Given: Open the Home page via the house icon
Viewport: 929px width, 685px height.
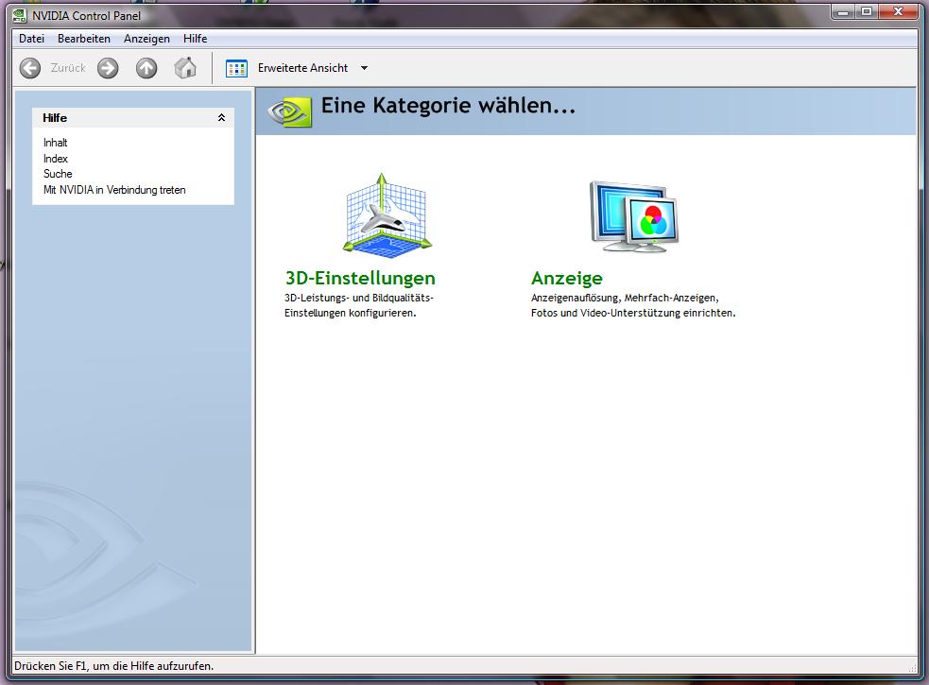Looking at the screenshot, I should click(x=185, y=68).
